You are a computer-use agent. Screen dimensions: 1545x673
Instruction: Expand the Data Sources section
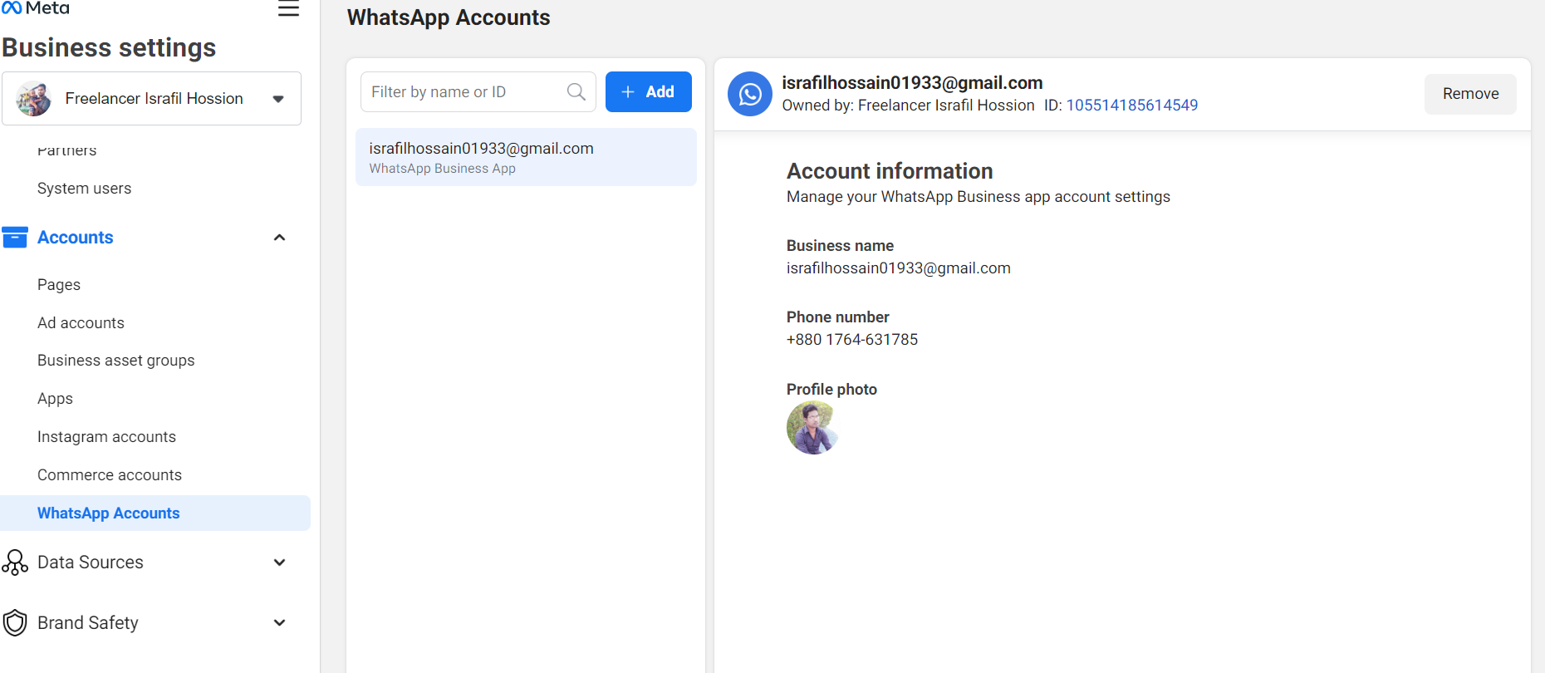[280, 562]
